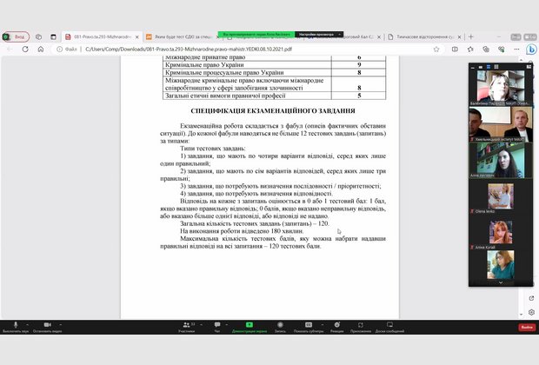
Task: Expand arrow next to Показать субтитры
Action: (x=322, y=324)
